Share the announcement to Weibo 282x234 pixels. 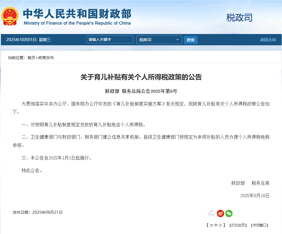tap(220, 213)
